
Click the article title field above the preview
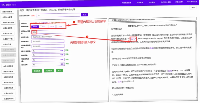(x=152, y=19)
